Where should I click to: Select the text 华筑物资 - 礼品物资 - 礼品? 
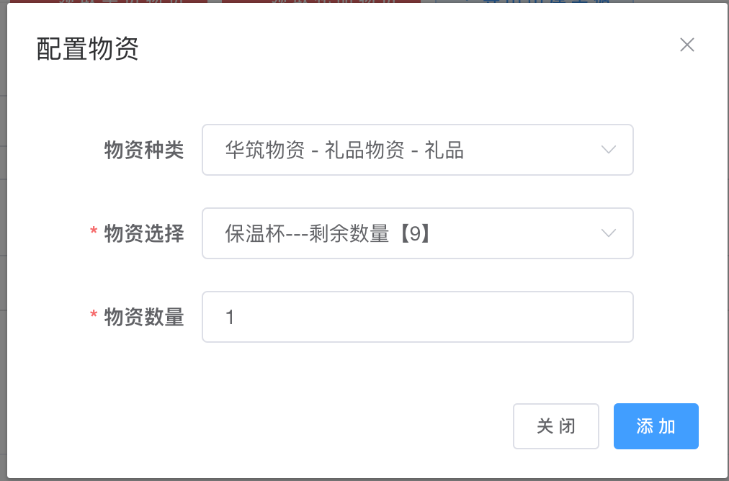(x=344, y=150)
